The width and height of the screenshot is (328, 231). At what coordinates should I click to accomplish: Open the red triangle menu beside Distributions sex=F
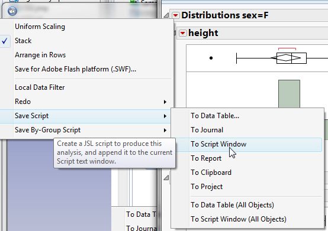click(176, 15)
